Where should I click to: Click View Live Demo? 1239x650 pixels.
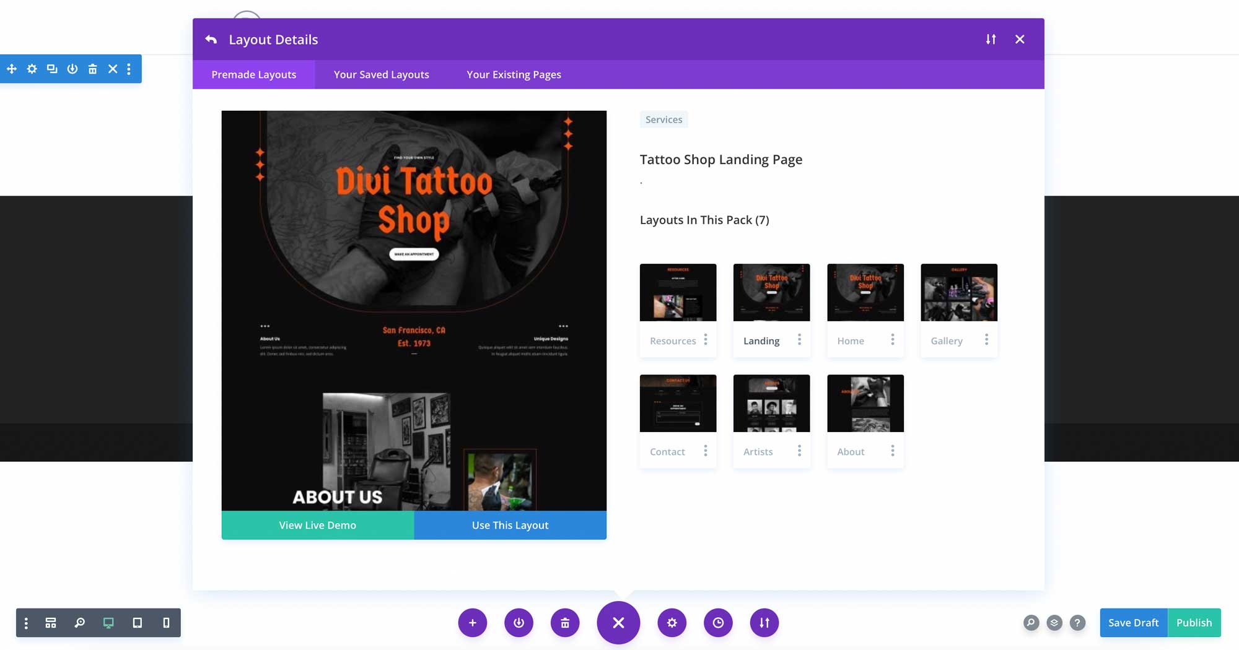(x=317, y=525)
